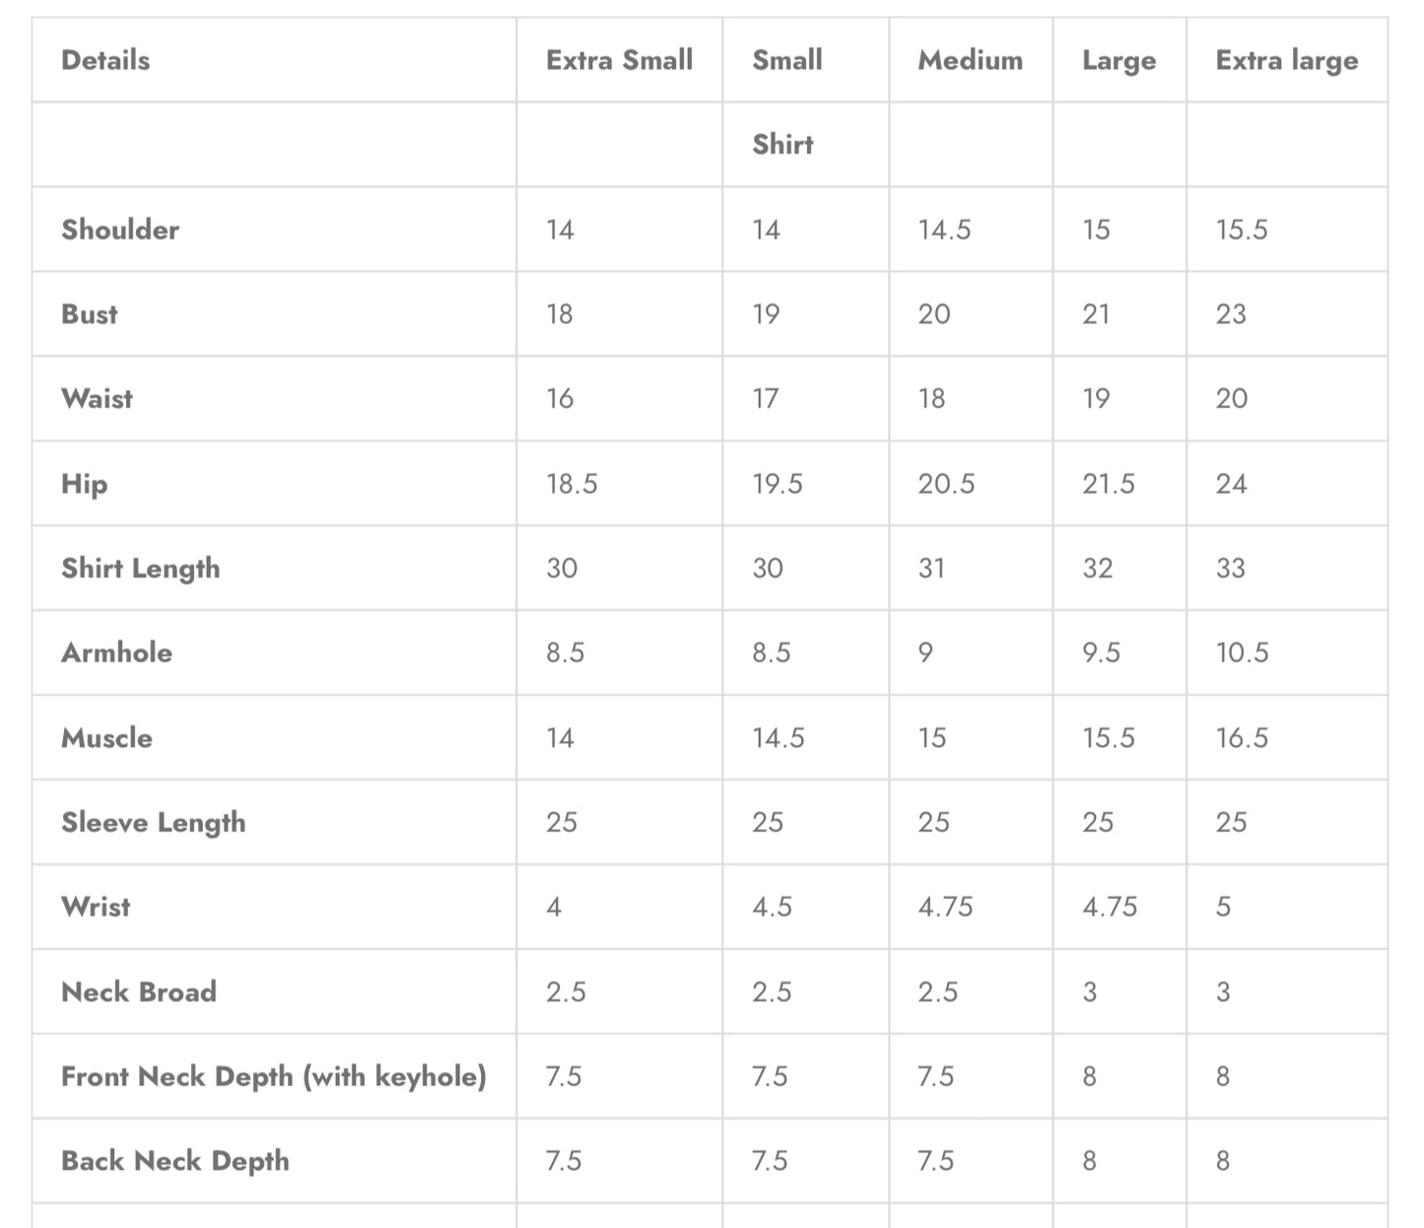The image size is (1424, 1228).
Task: Select the Muscle value 16.5 cell
Action: tap(1242, 738)
